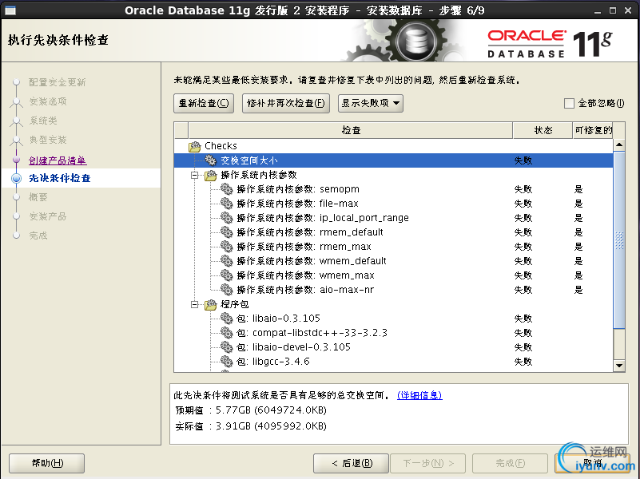Click the 检查 column header

pyautogui.click(x=351, y=130)
